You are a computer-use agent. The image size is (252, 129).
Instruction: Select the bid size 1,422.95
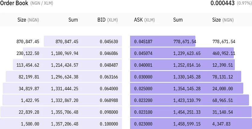[x=30, y=100]
